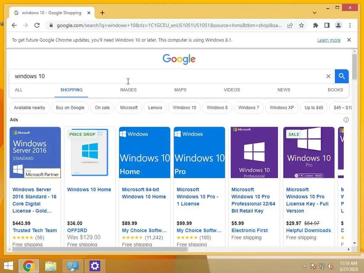Open Microsoft Windows 10 Pro - 1 License
The width and height of the screenshot is (364, 273).
(197, 197)
